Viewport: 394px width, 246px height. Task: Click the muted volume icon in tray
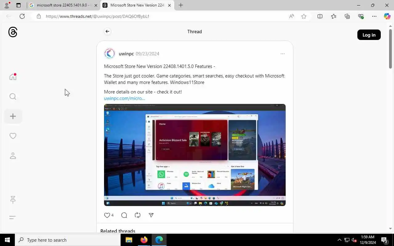coord(354,240)
